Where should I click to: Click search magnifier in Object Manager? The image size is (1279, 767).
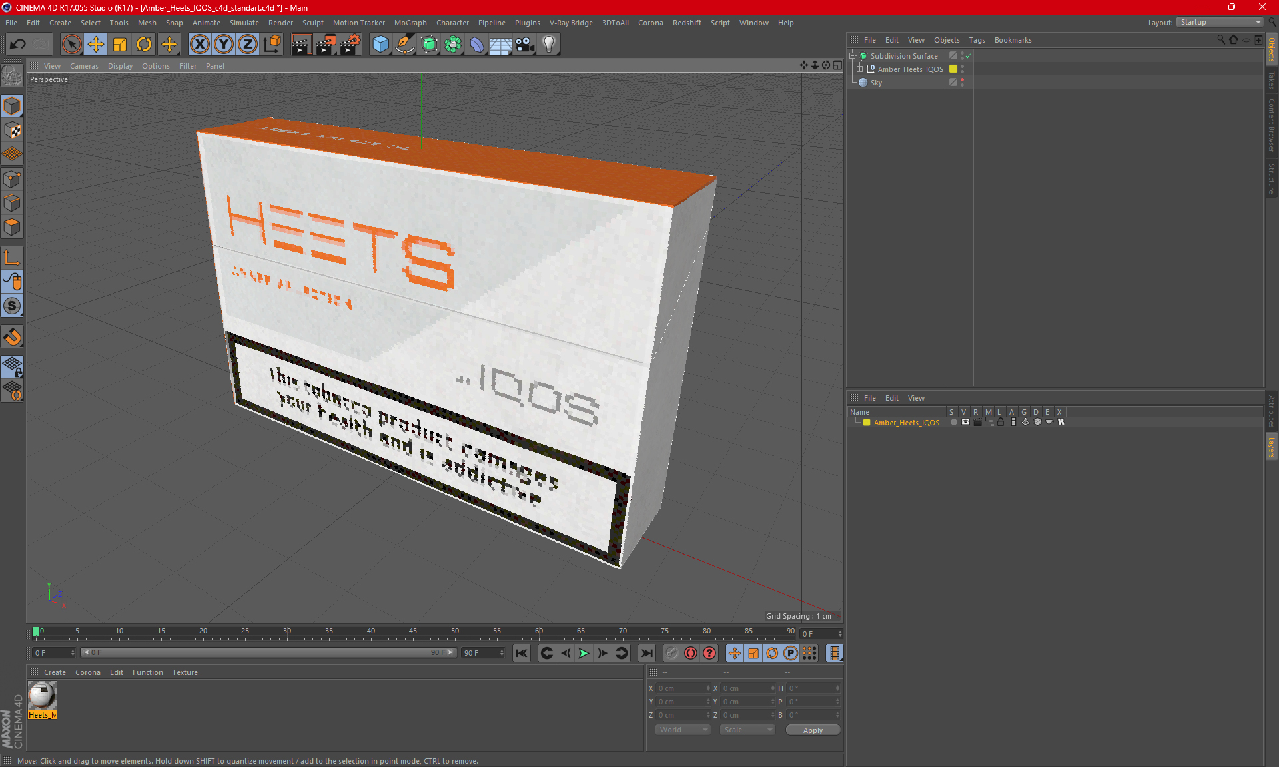(1221, 40)
